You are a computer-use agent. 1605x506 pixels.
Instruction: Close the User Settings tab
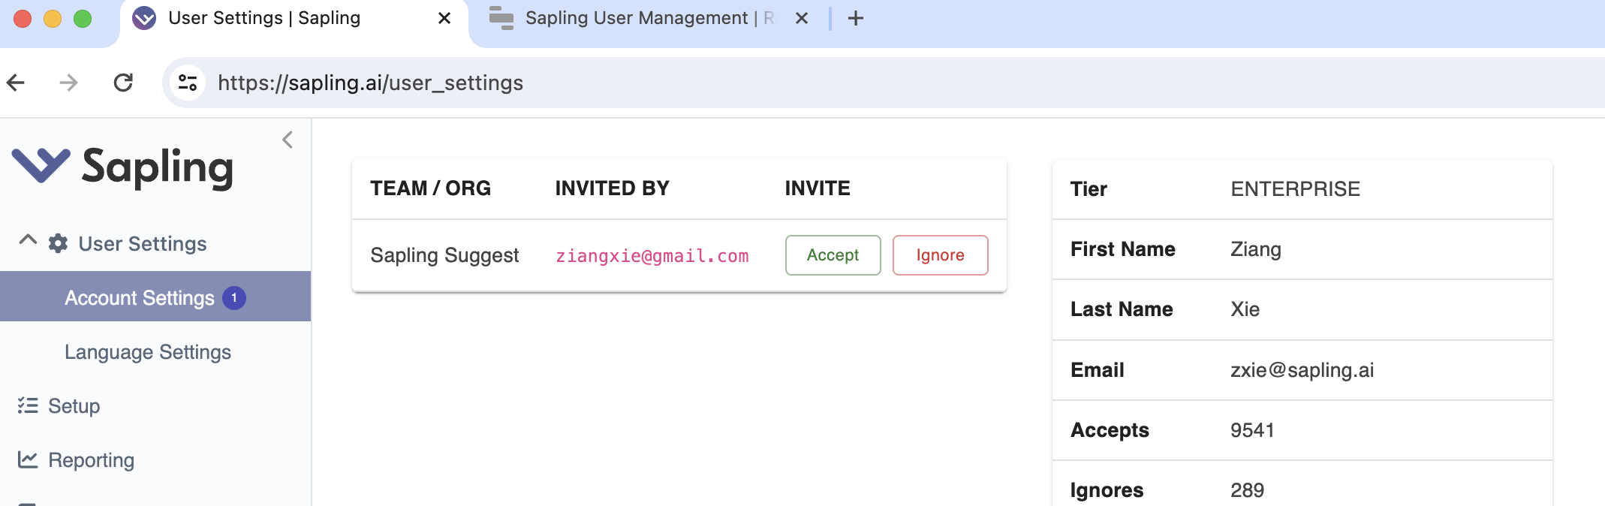(x=444, y=18)
